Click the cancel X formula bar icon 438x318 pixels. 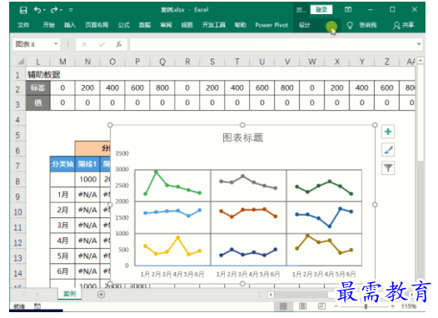(x=84, y=44)
